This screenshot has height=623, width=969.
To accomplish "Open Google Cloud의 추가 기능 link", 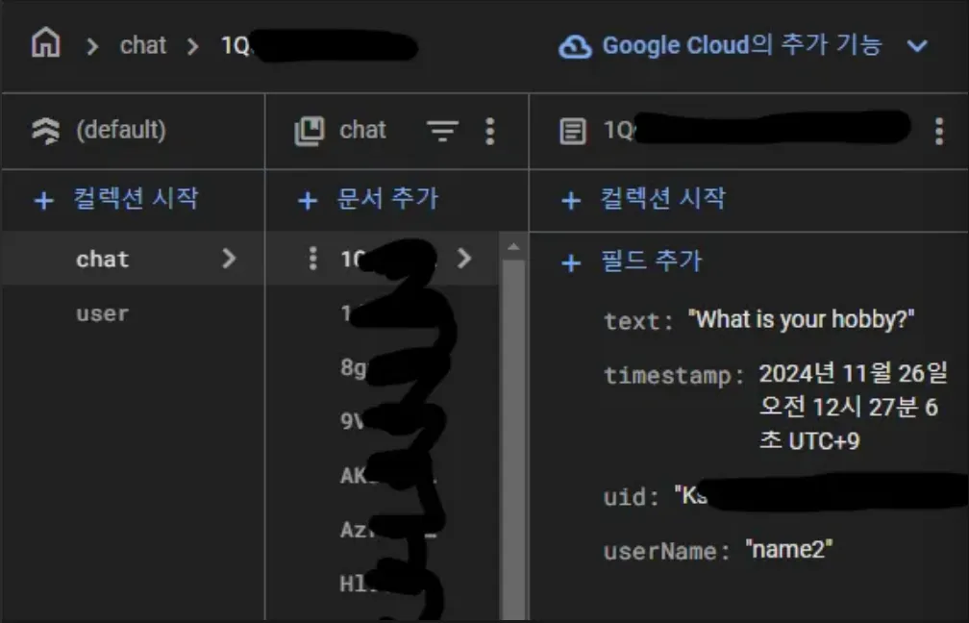I will pyautogui.click(x=742, y=45).
